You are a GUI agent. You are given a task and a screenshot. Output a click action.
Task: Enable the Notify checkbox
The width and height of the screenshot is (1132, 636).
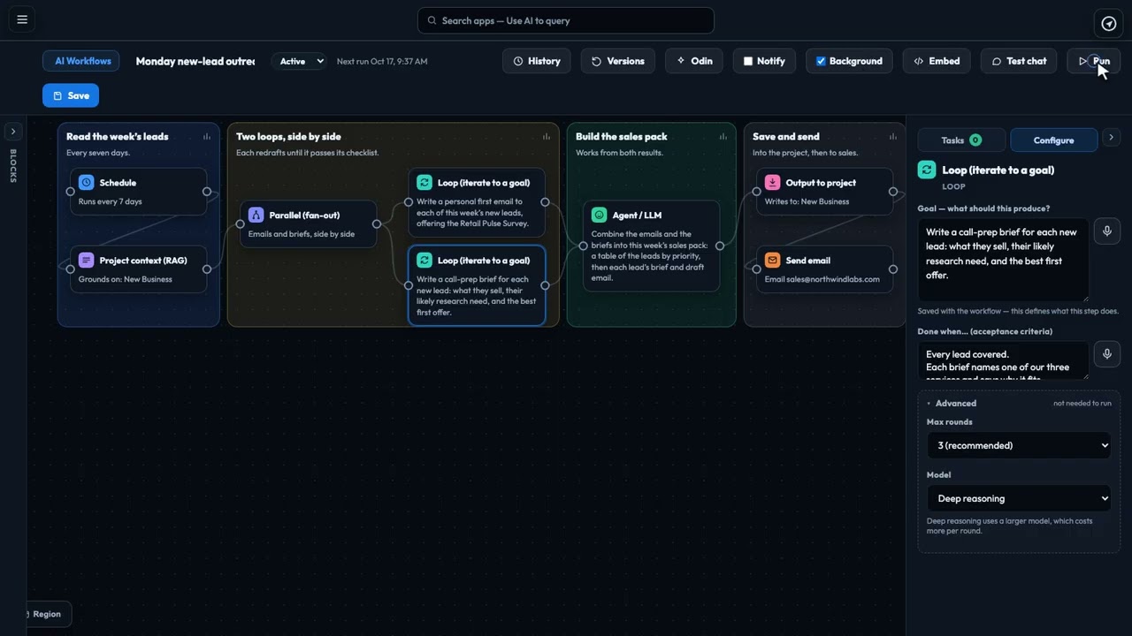coord(748,61)
